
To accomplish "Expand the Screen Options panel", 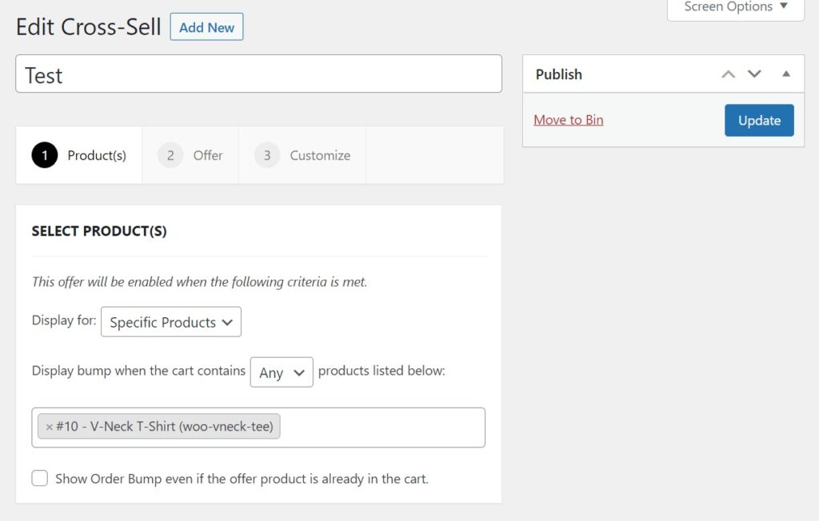I will pos(734,6).
